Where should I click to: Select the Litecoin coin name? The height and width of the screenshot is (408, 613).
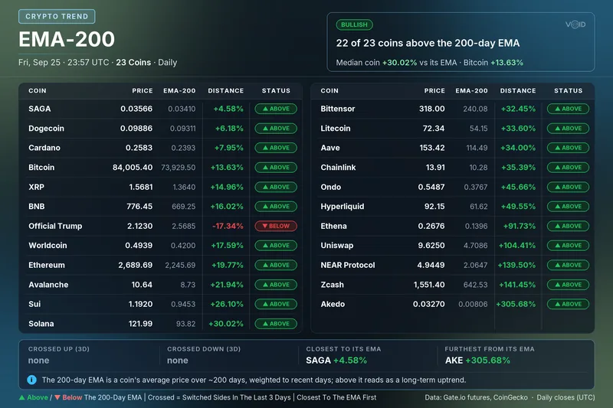[336, 129]
